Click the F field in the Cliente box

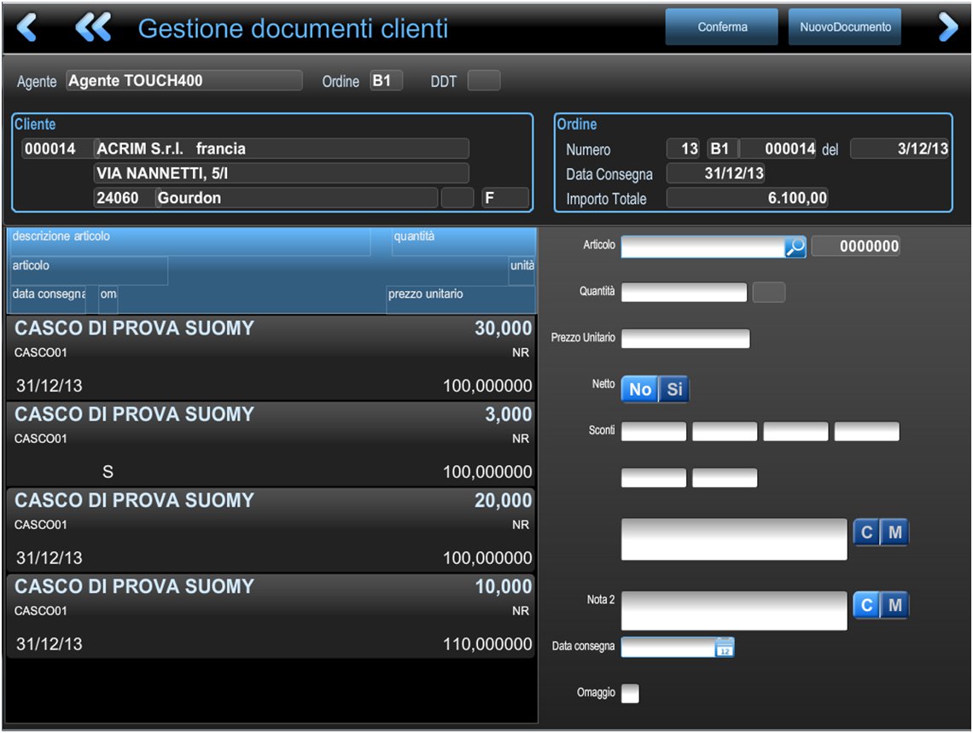(x=505, y=198)
